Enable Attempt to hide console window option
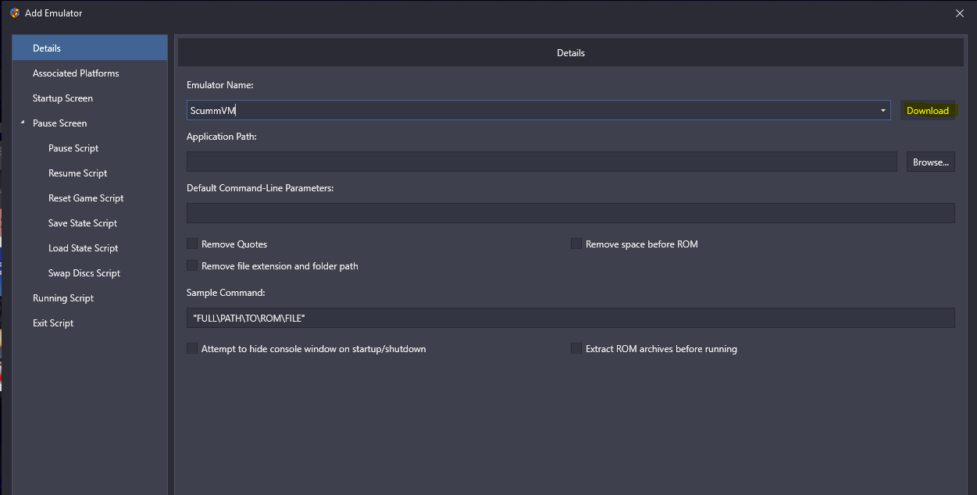977x495 pixels. tap(192, 349)
